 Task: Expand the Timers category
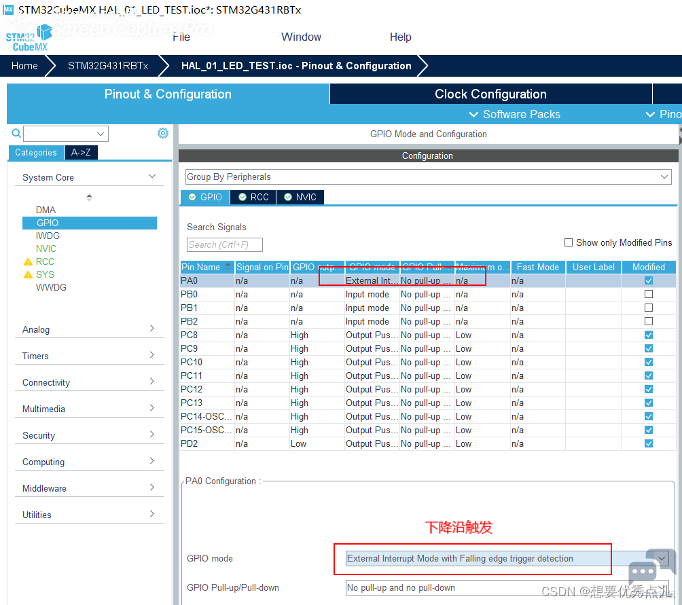89,356
